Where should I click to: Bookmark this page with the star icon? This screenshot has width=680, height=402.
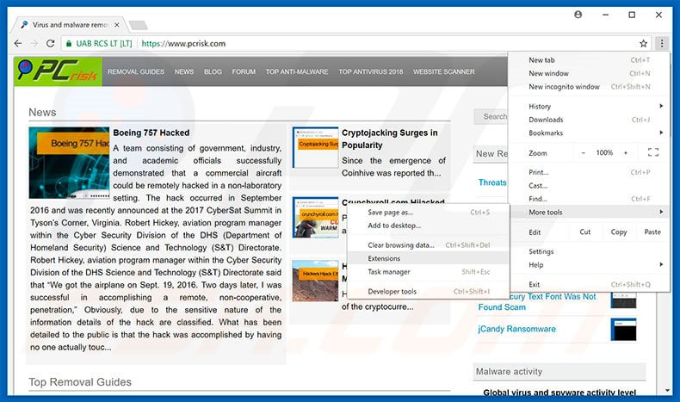click(643, 43)
